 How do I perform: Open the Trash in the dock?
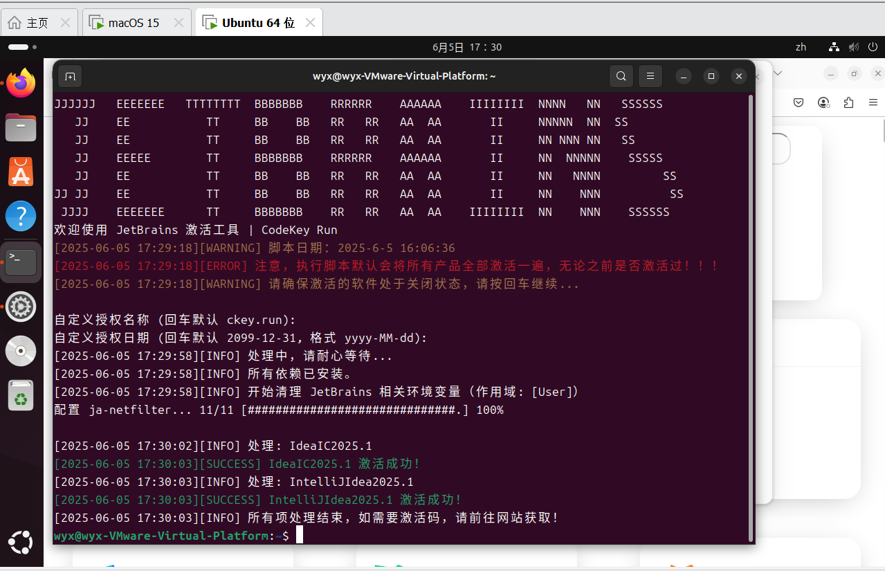tap(21, 395)
